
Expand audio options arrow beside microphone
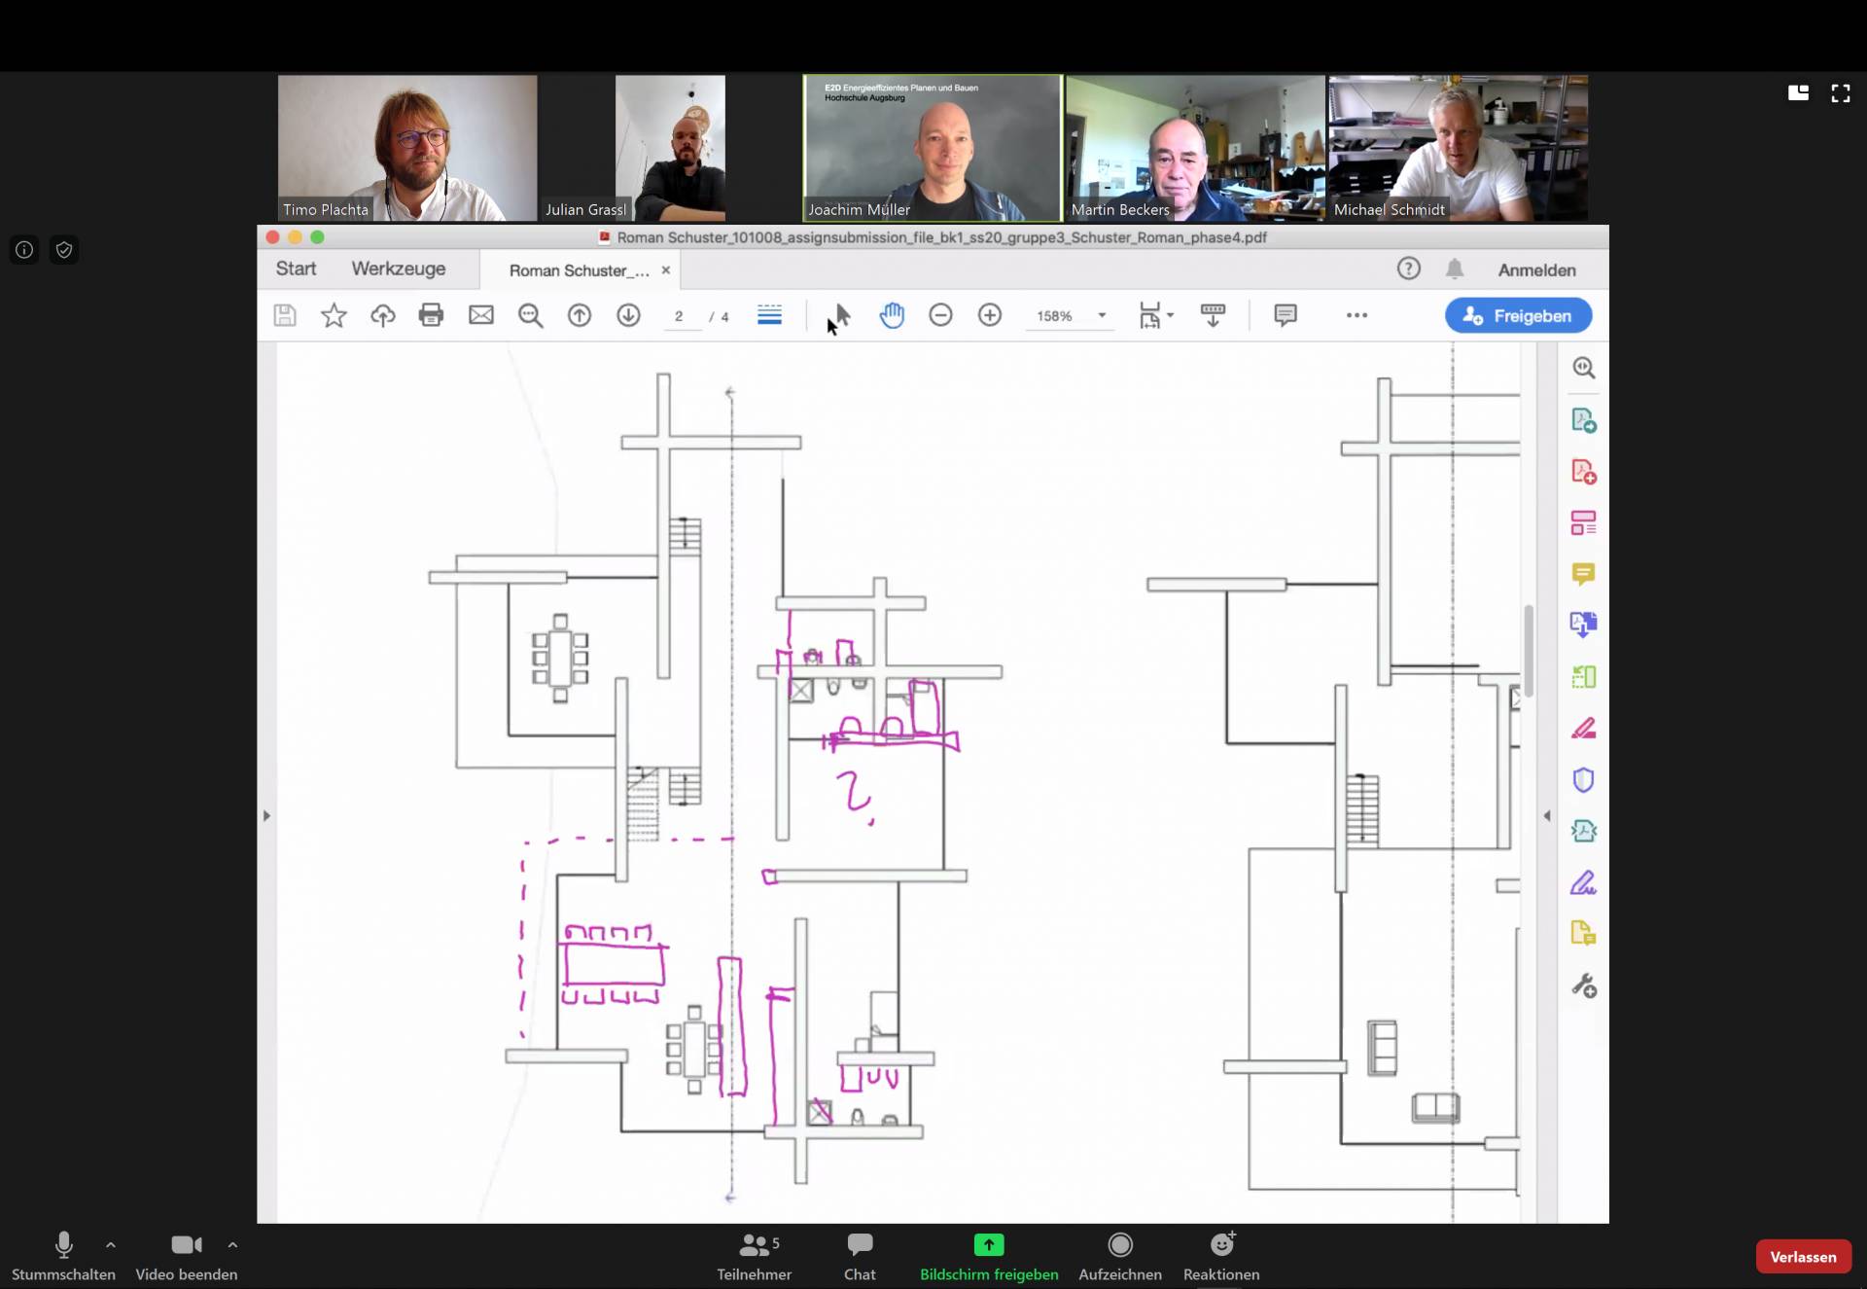[111, 1244]
